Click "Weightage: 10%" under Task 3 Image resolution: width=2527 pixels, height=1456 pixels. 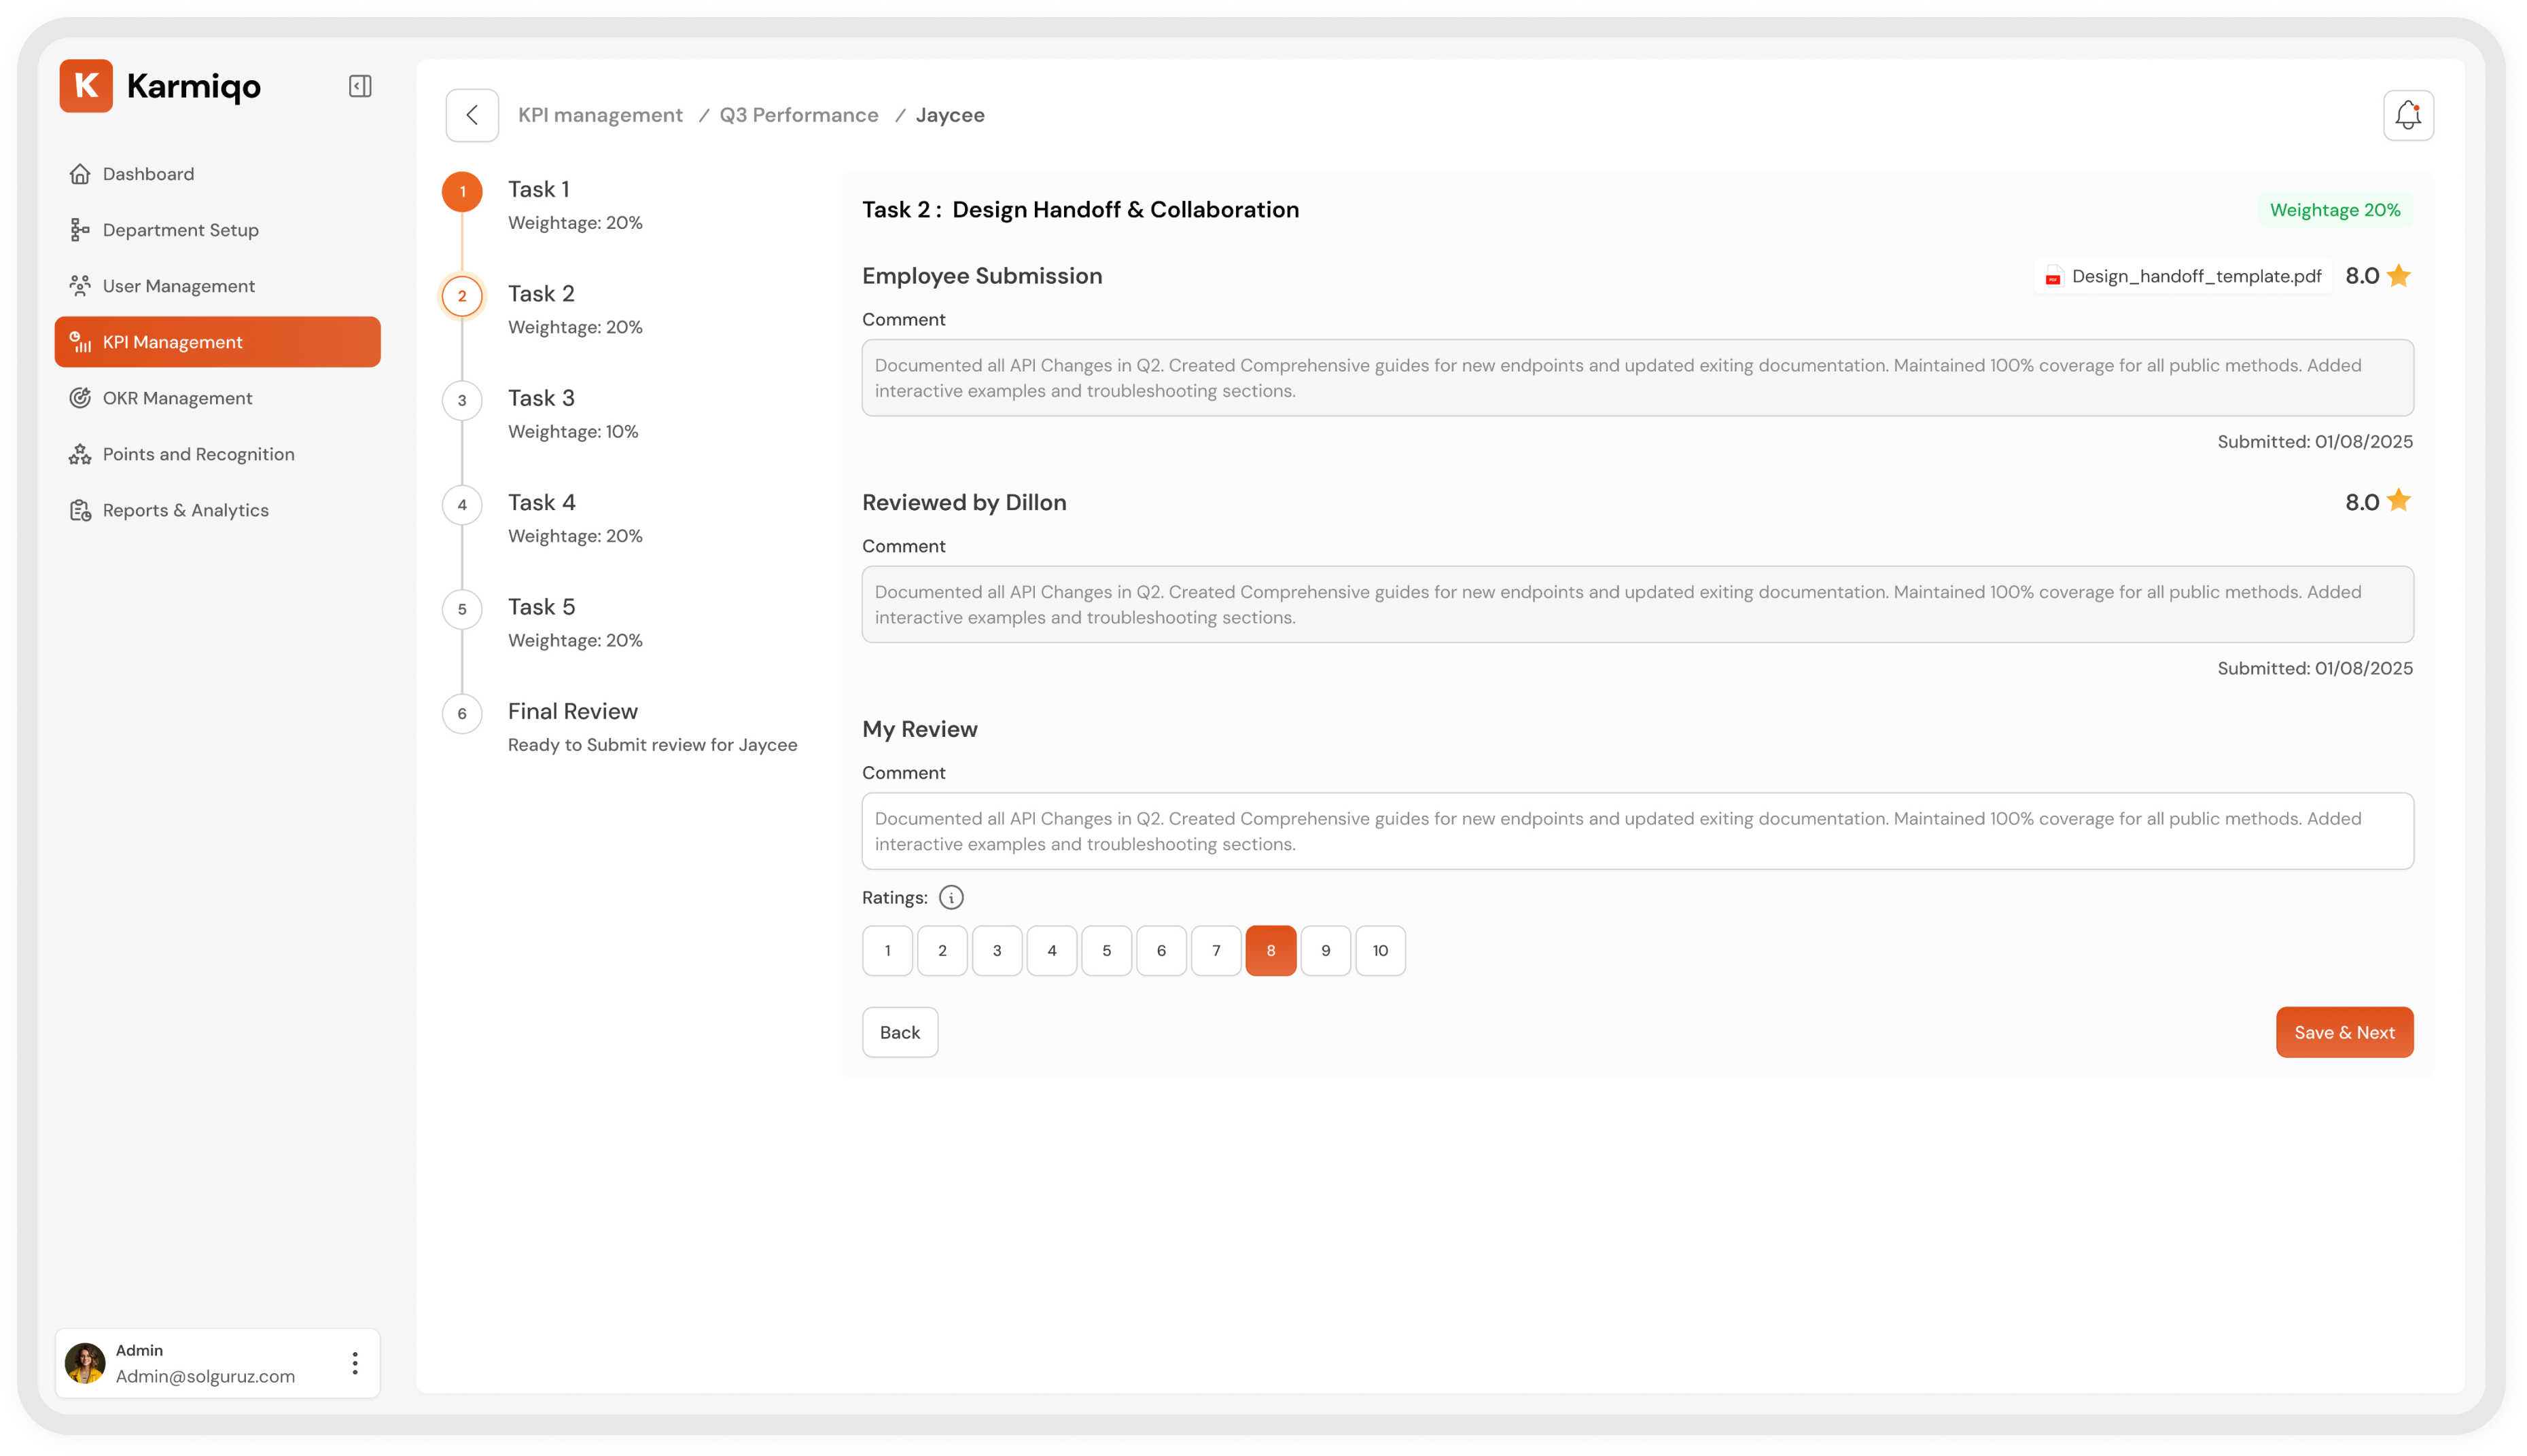click(x=572, y=432)
